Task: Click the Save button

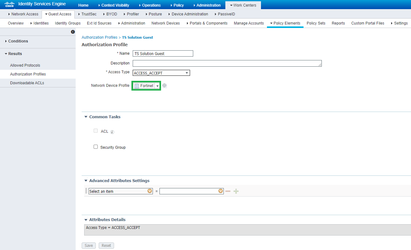Action: [89, 246]
